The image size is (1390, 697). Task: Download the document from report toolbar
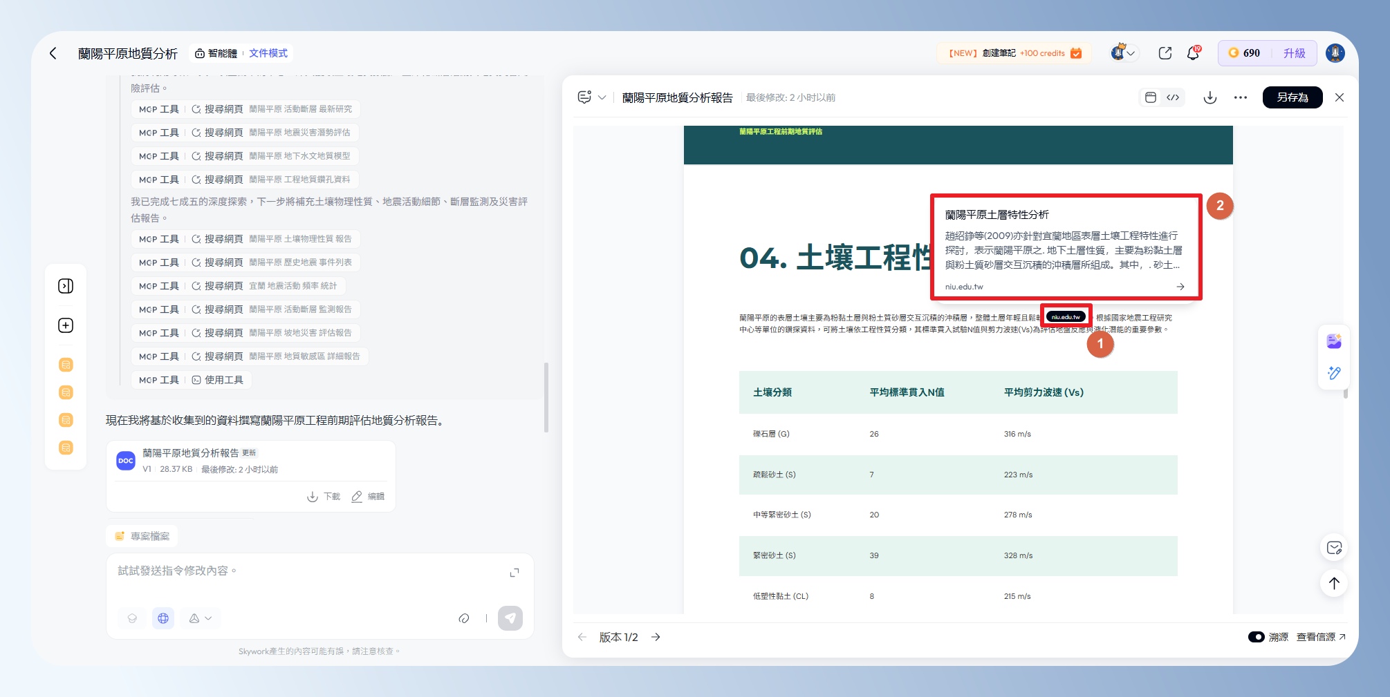point(1210,97)
